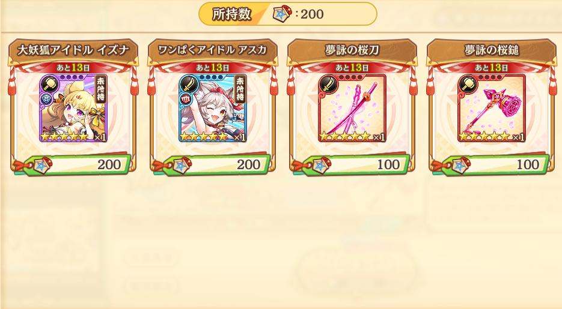Exchange 100 tickets for 夢詠の桜刀
This screenshot has height=309, width=562.
tap(352, 165)
